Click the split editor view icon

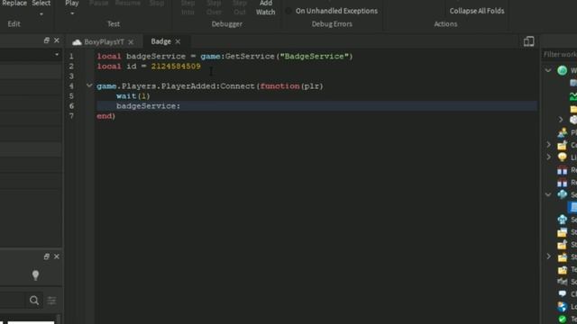coord(529,41)
